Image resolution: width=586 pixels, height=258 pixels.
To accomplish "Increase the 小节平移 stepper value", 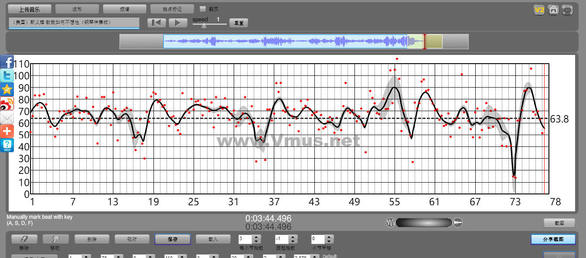I will coord(330,237).
